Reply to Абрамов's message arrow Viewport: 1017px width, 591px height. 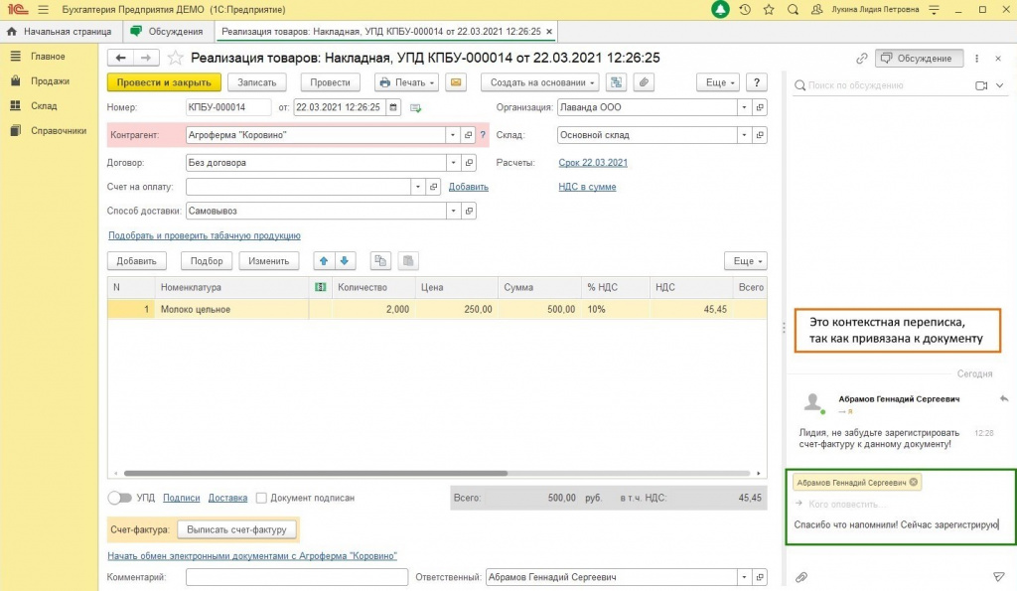[1004, 399]
